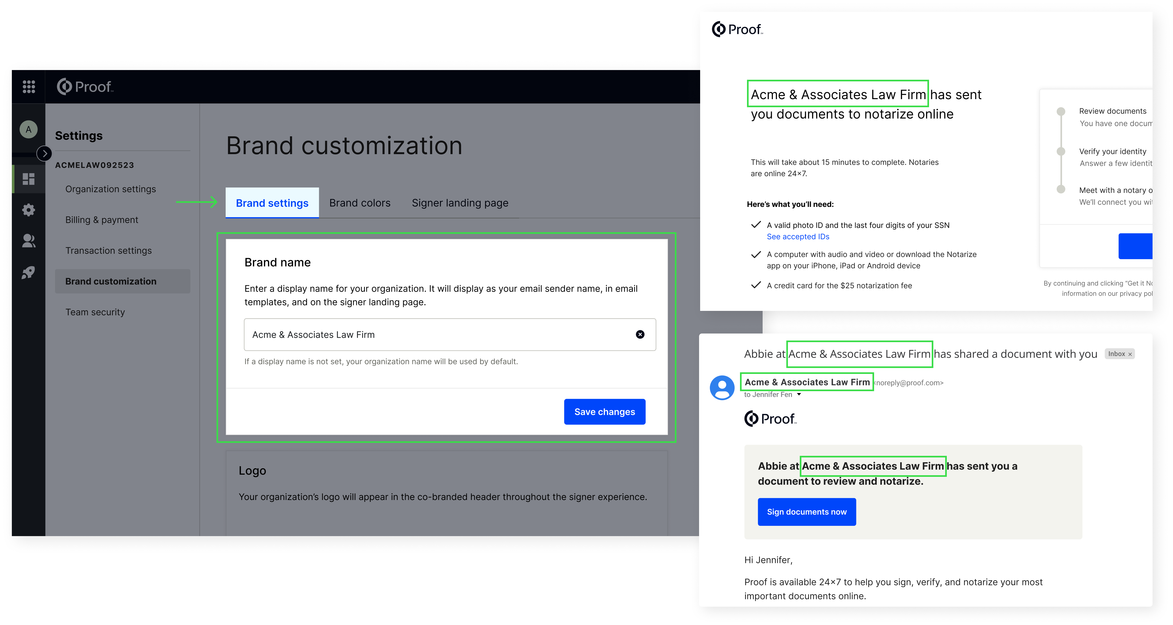Open Billing & payment settings
Image resolution: width=1173 pixels, height=625 pixels.
click(102, 220)
